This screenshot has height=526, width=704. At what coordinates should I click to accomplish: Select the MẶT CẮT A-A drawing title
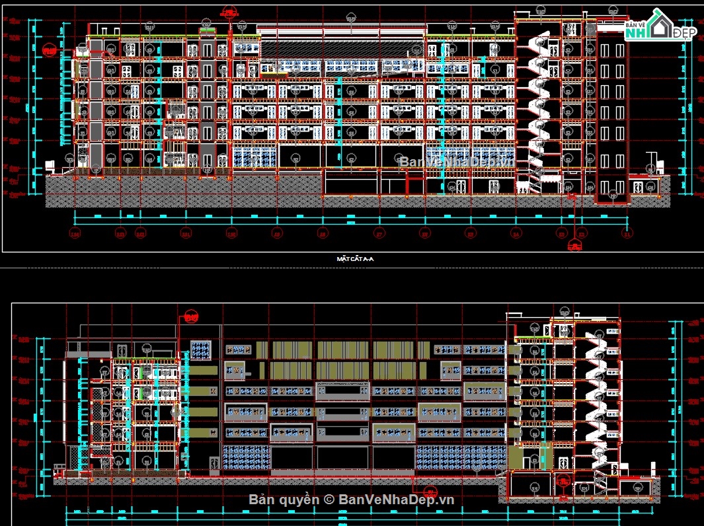[355, 260]
